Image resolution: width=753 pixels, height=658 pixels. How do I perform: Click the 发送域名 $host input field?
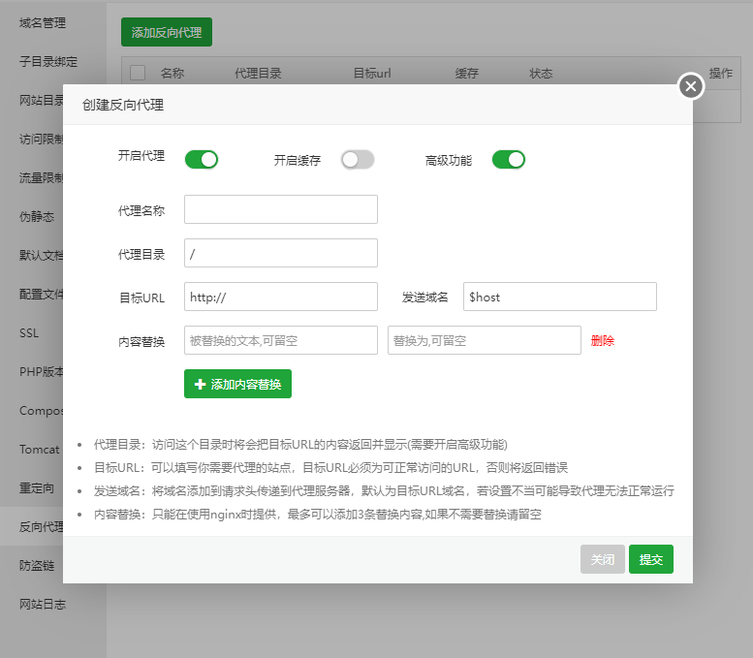[x=560, y=297]
